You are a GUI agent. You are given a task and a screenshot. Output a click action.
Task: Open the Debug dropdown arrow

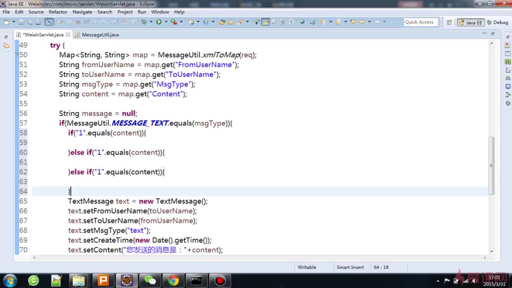[151, 22]
